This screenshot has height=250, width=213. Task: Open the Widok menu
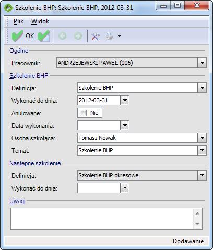pyautogui.click(x=40, y=21)
